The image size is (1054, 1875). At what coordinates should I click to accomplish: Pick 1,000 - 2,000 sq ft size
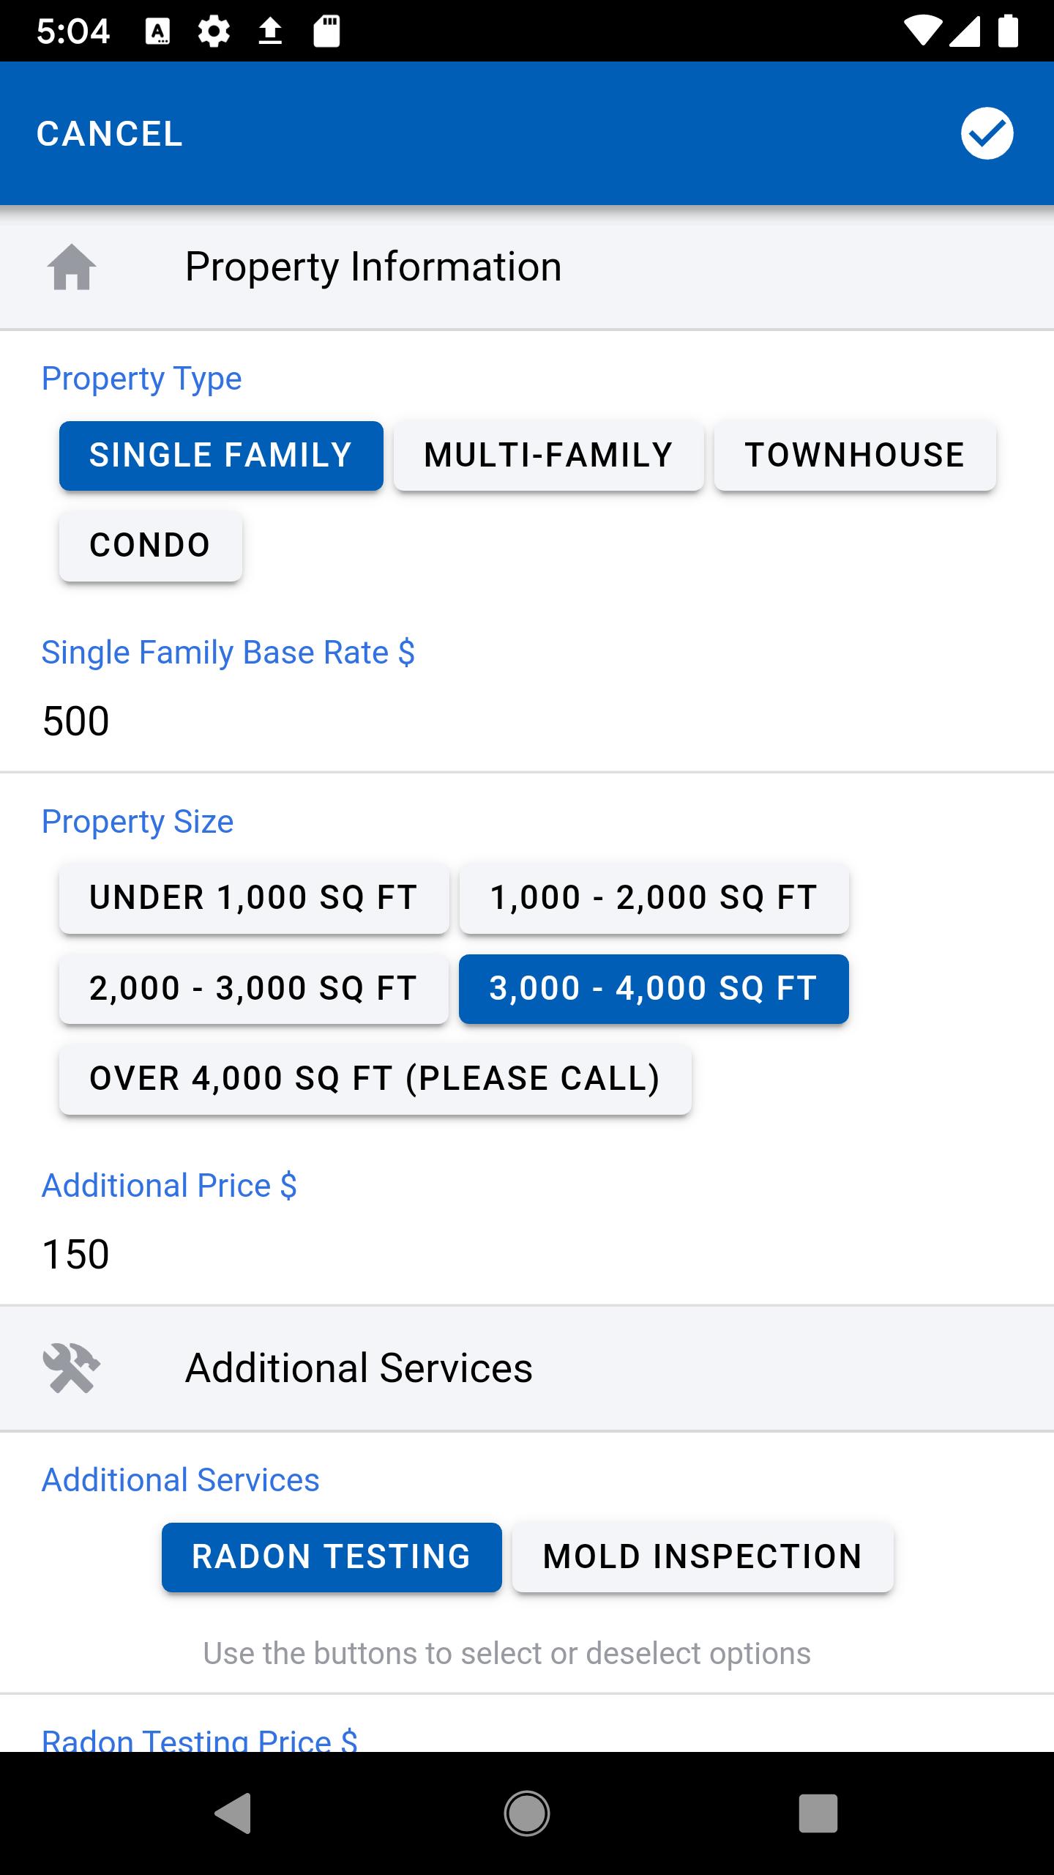pyautogui.click(x=654, y=898)
